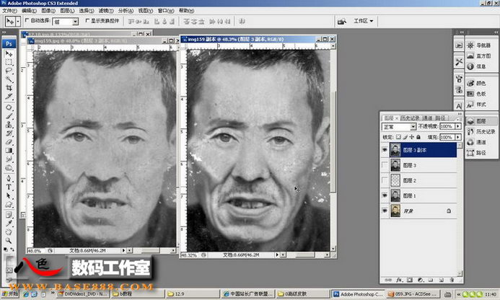Show the 图层 3 layer
This screenshot has height=300, width=500.
(x=384, y=165)
